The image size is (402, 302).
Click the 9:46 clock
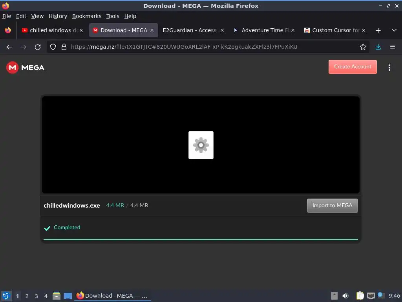point(394,296)
